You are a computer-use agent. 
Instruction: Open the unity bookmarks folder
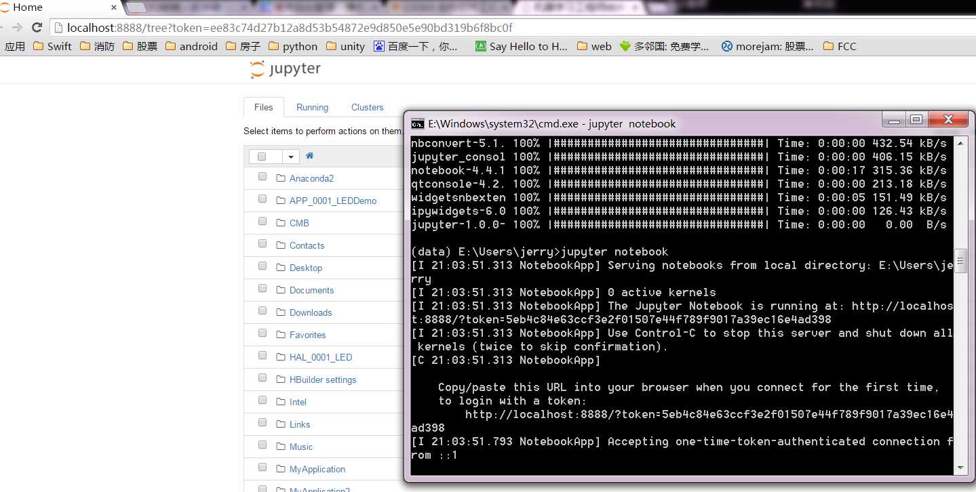click(x=345, y=46)
